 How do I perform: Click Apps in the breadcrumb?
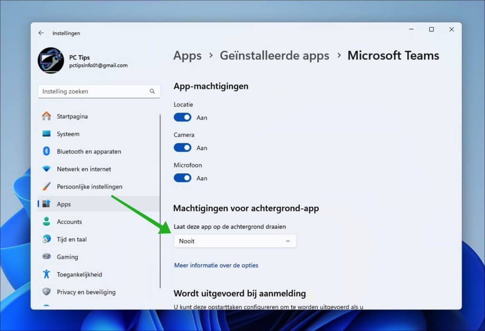click(188, 56)
